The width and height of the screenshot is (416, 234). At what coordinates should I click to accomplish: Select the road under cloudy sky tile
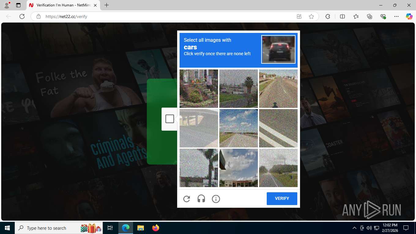(x=239, y=128)
